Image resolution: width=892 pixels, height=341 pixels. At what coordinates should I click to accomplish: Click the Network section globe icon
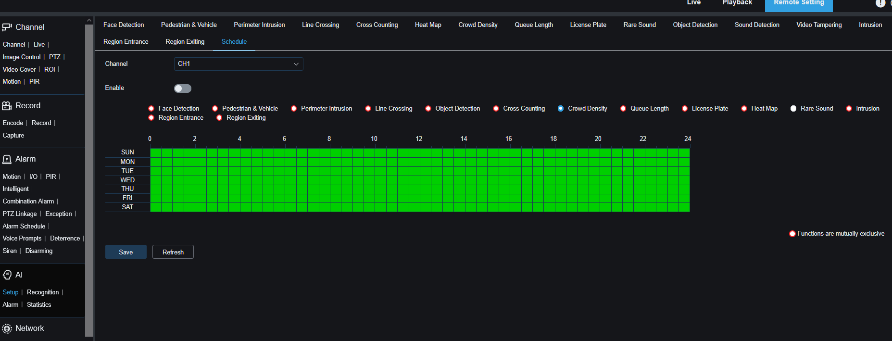click(x=7, y=328)
